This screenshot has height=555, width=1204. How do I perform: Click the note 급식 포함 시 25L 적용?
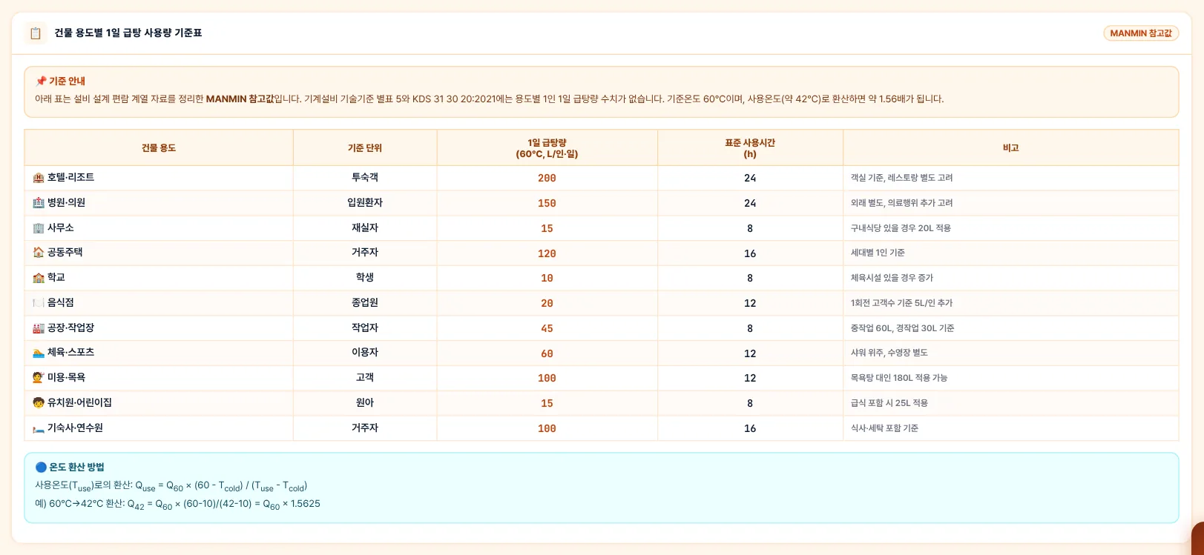(x=889, y=403)
